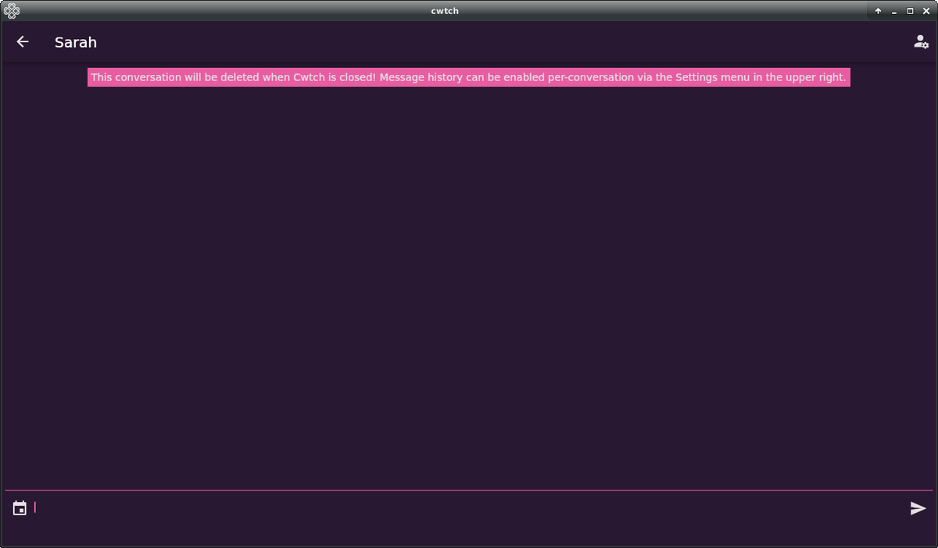Focus the message compose text field
Viewport: 938px width, 548px height.
[x=469, y=508]
